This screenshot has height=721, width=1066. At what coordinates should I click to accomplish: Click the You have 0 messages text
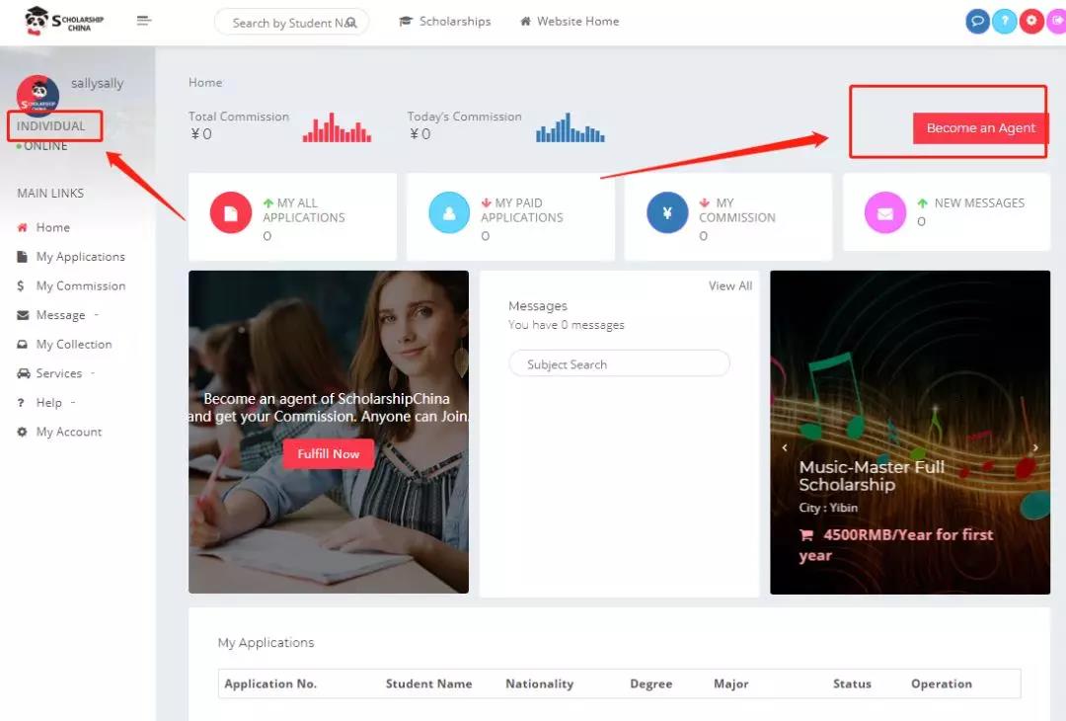(x=567, y=325)
